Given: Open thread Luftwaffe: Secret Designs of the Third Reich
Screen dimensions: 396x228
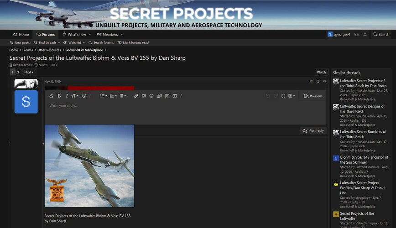Looking at the screenshot, I should (x=362, y=109).
